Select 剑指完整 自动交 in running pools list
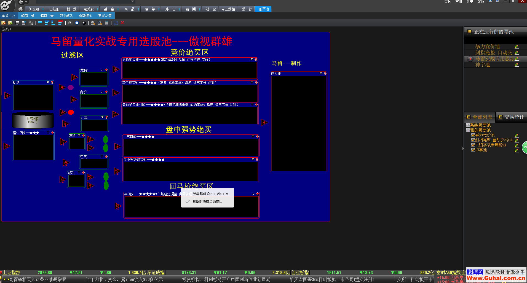The height and width of the screenshot is (283, 527). (494, 53)
